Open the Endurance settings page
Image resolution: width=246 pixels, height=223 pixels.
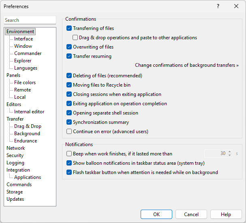(x=26, y=141)
